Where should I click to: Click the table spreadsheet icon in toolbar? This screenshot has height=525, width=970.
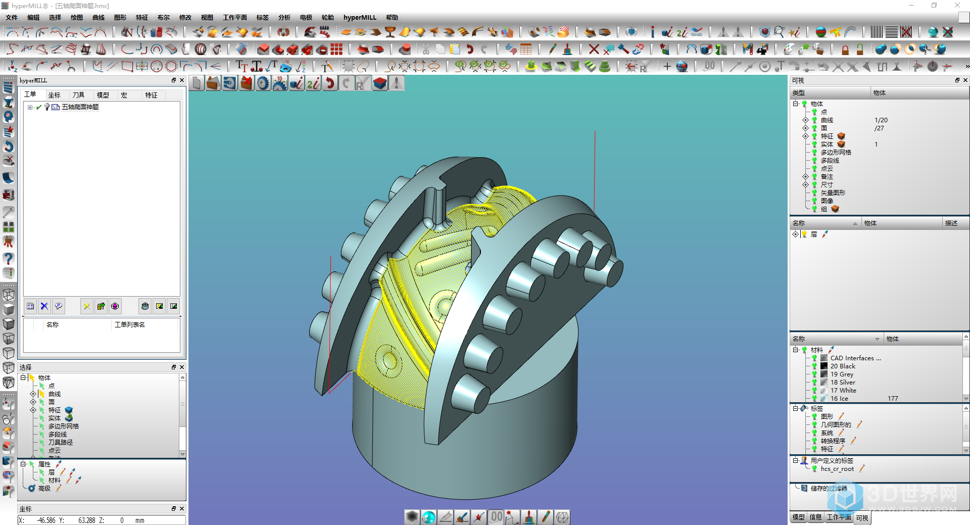point(526,49)
